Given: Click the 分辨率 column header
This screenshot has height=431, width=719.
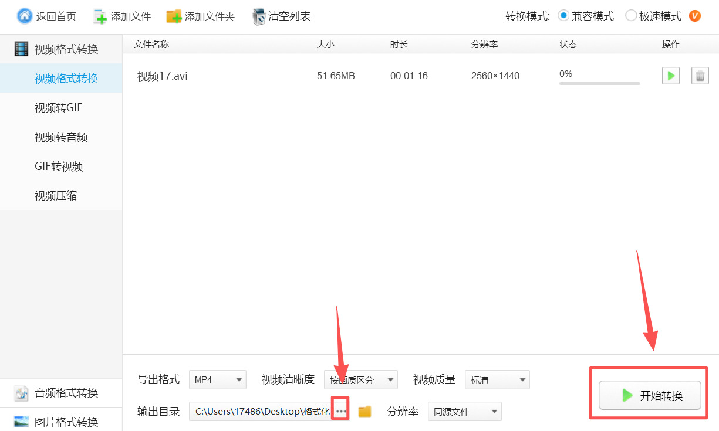Looking at the screenshot, I should pos(484,45).
